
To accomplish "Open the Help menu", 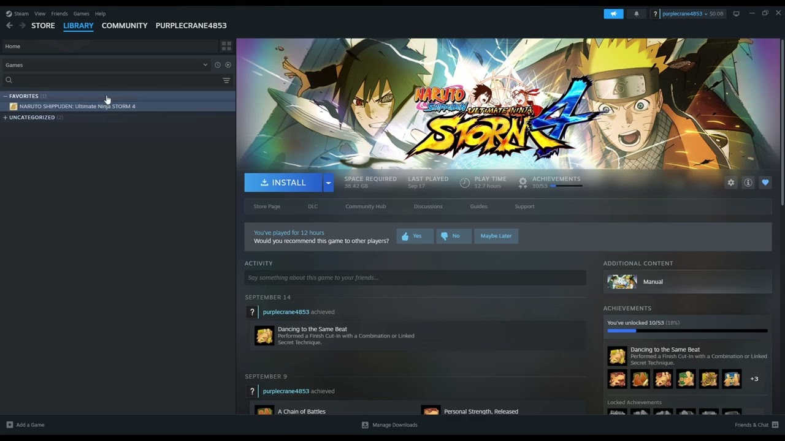I will pyautogui.click(x=100, y=13).
